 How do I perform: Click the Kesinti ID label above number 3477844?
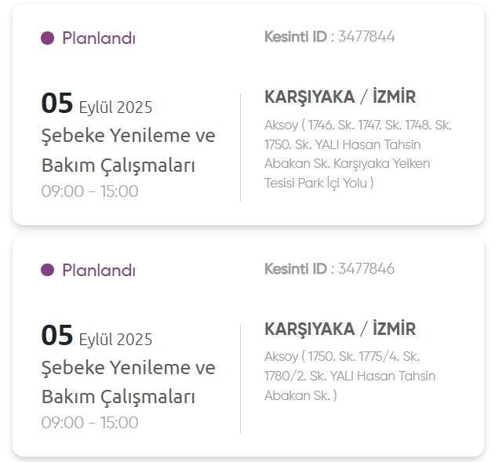coord(296,37)
